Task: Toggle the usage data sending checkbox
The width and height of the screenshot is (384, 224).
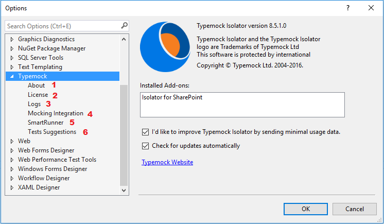Action: (145, 132)
